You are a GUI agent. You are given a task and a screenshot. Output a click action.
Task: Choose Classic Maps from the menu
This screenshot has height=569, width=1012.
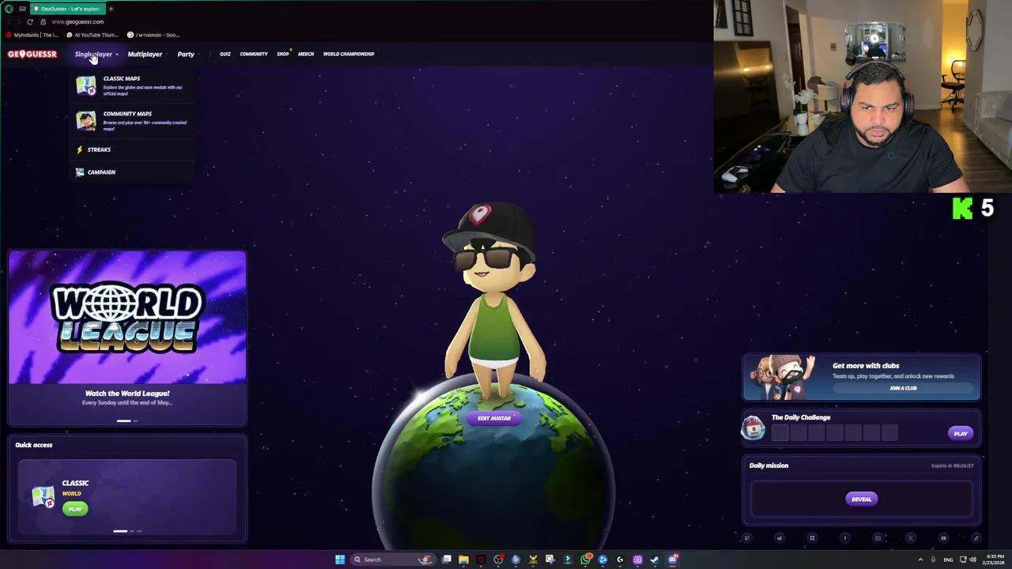click(131, 85)
